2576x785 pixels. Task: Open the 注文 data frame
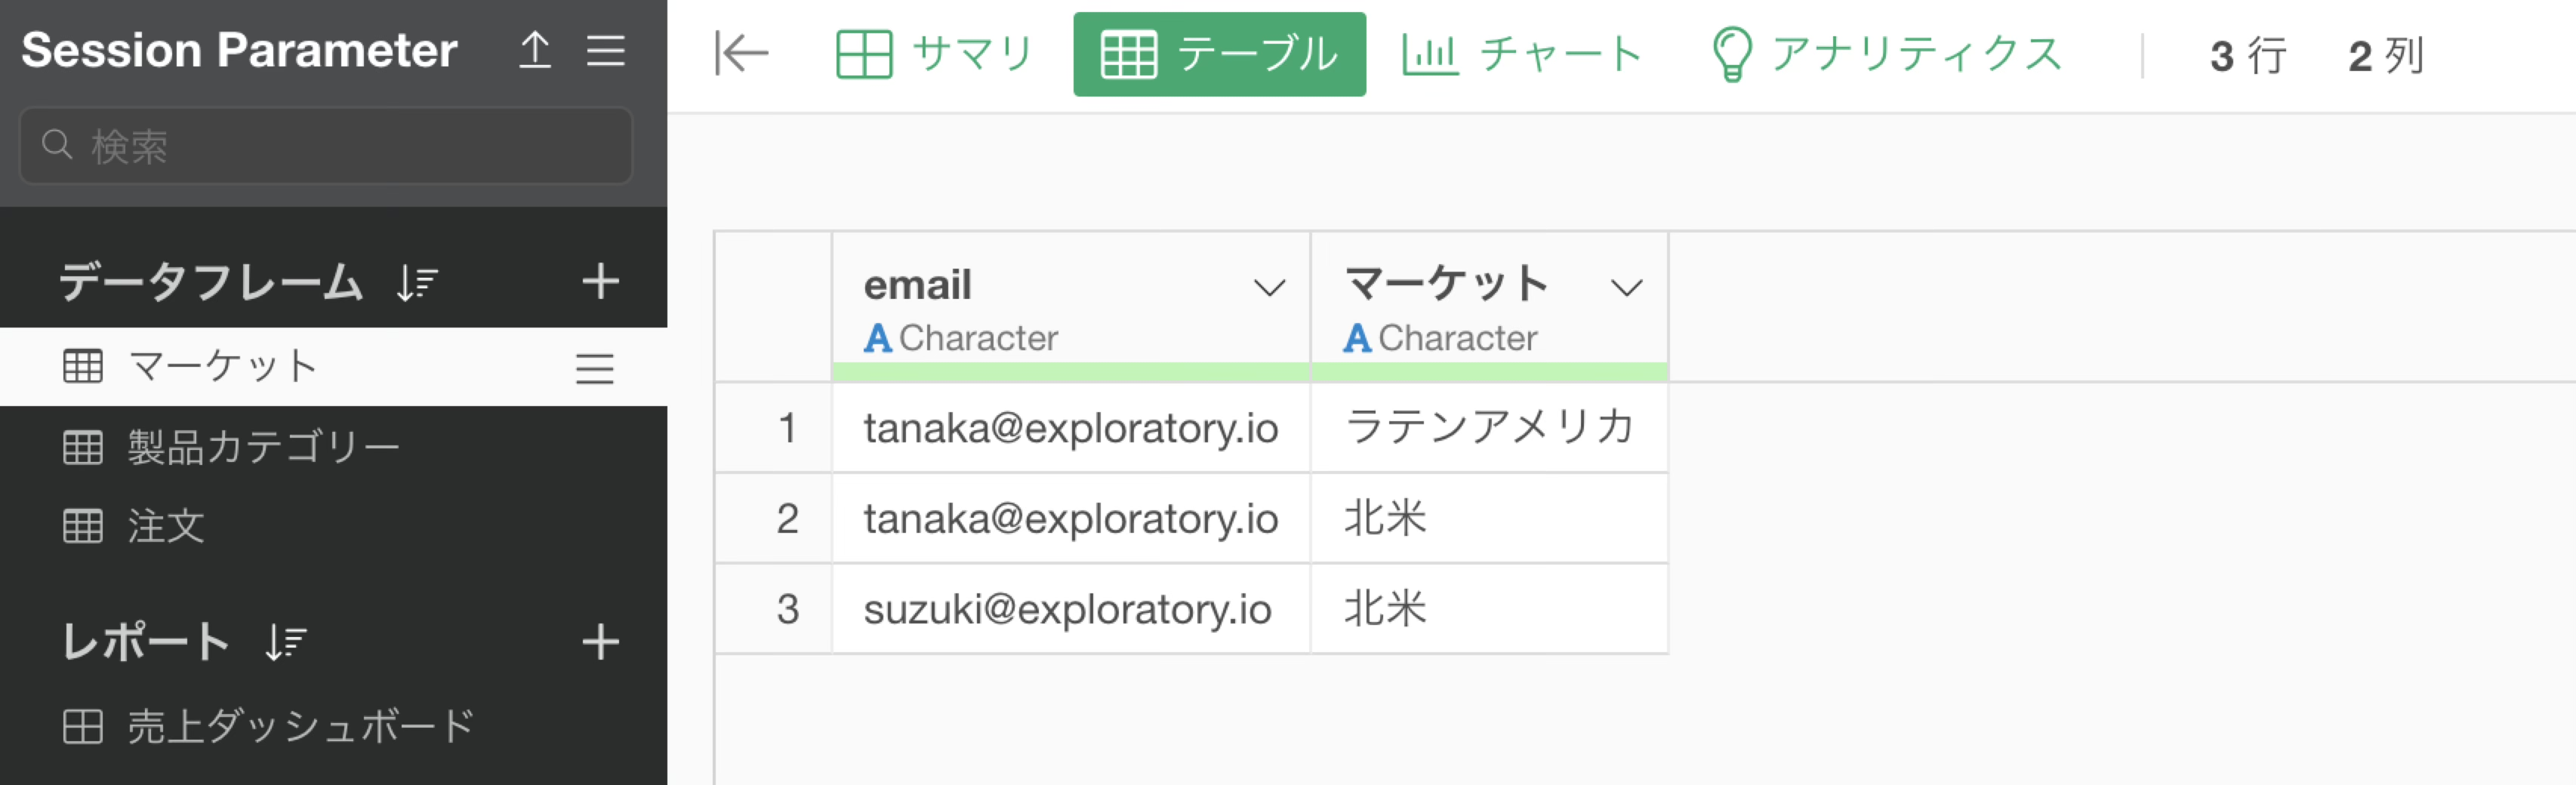166,526
